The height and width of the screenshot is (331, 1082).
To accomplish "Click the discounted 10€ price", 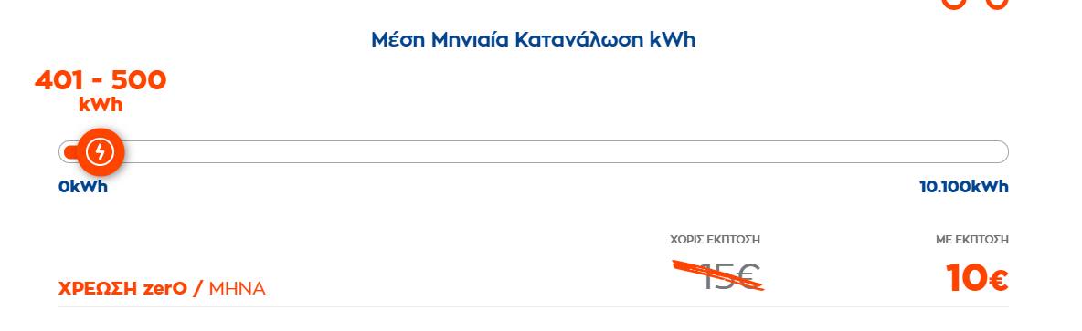I will [977, 278].
